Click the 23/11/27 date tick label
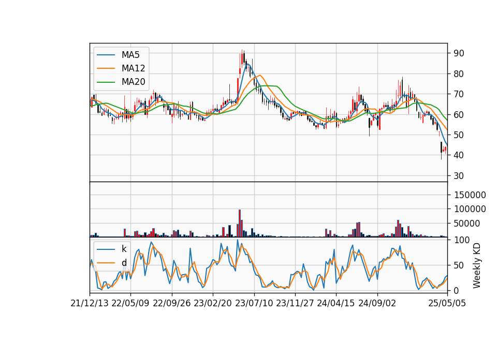 (295, 303)
